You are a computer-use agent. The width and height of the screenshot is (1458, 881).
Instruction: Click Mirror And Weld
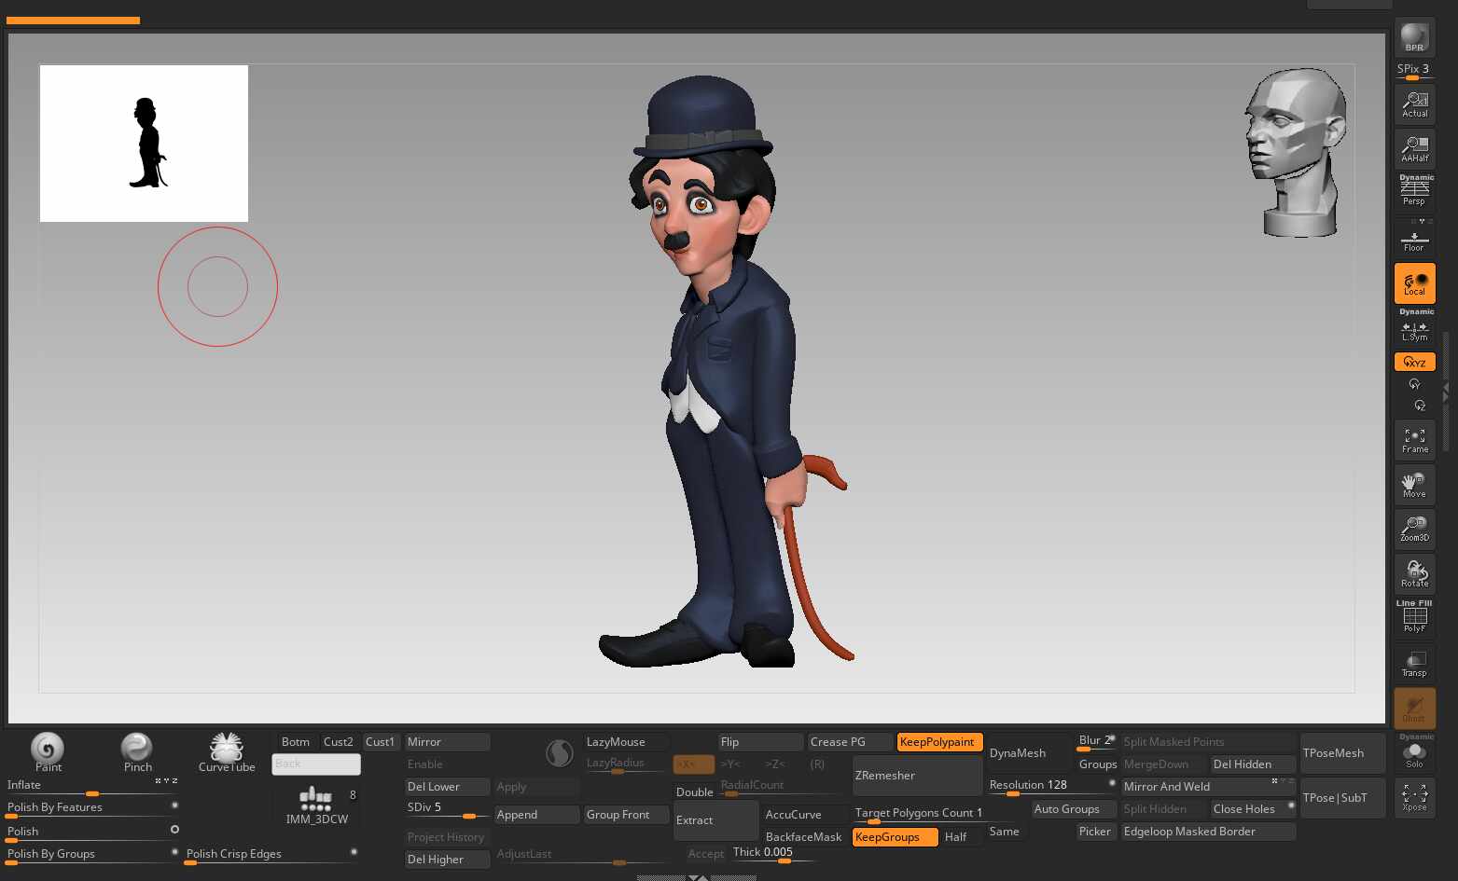(x=1208, y=787)
